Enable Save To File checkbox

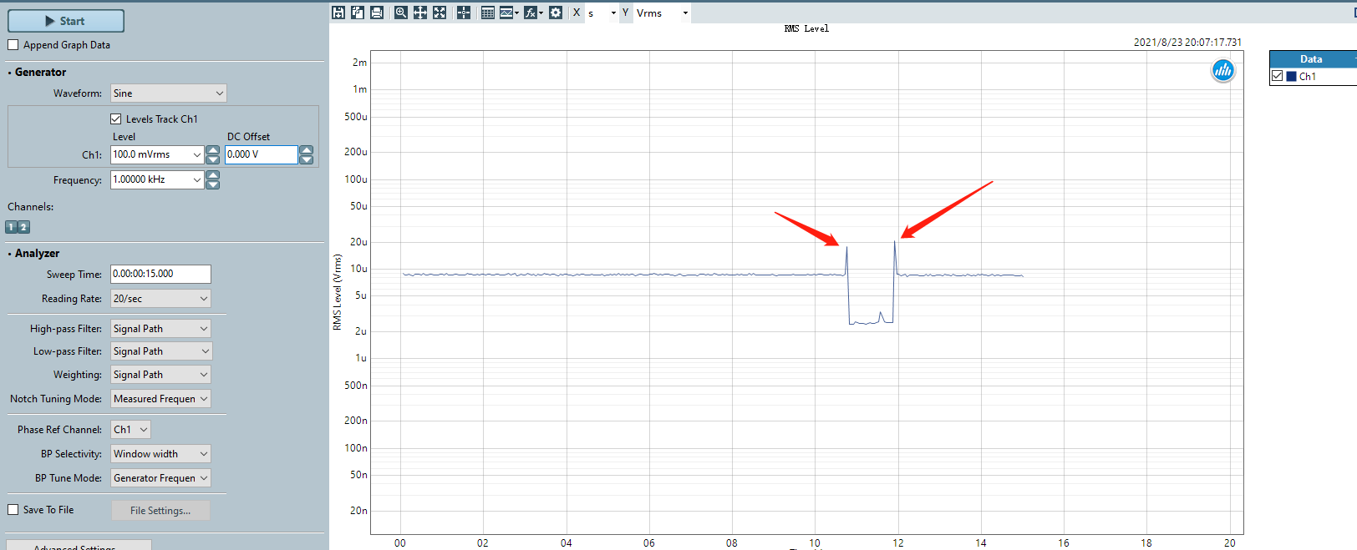click(x=13, y=510)
